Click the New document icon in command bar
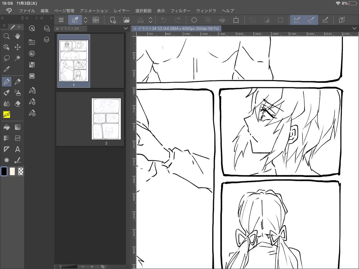 (x=113, y=20)
